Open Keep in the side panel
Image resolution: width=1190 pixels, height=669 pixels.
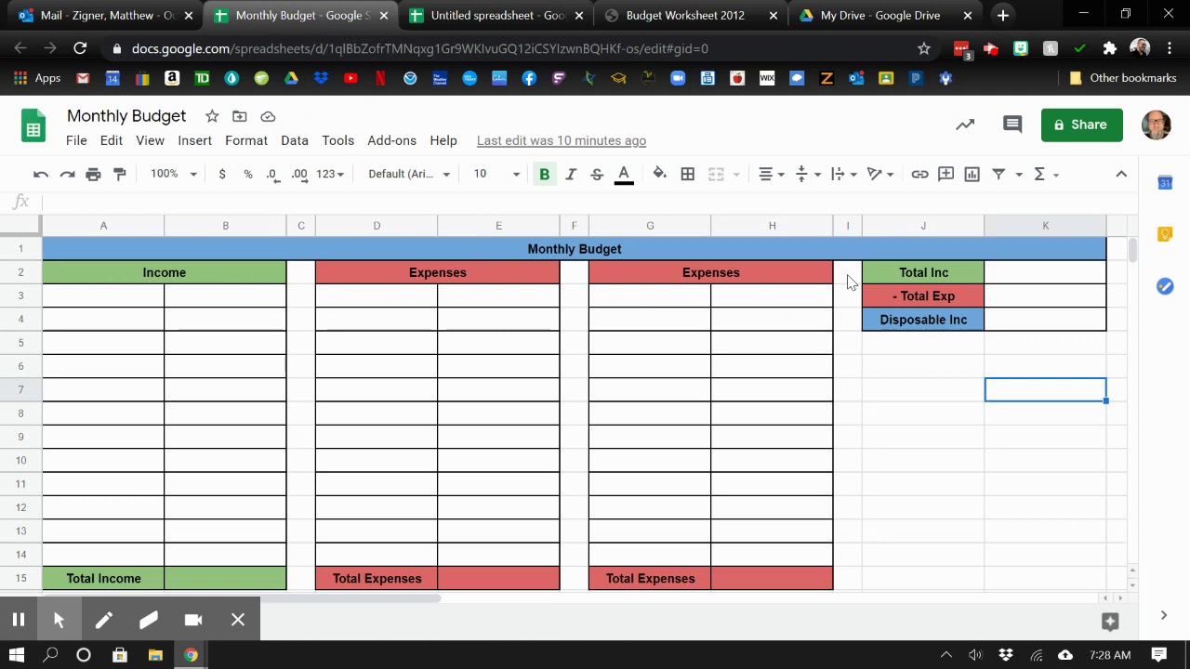coord(1165,234)
